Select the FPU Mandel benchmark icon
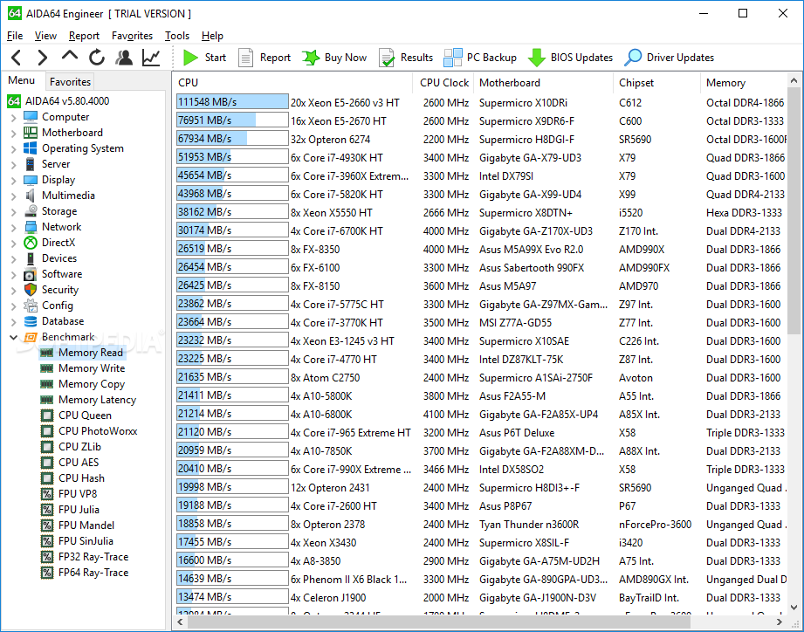Image resolution: width=804 pixels, height=632 pixels. (46, 526)
